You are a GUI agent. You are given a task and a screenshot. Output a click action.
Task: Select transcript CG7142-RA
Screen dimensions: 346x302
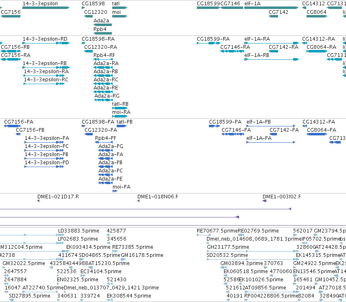point(273,51)
